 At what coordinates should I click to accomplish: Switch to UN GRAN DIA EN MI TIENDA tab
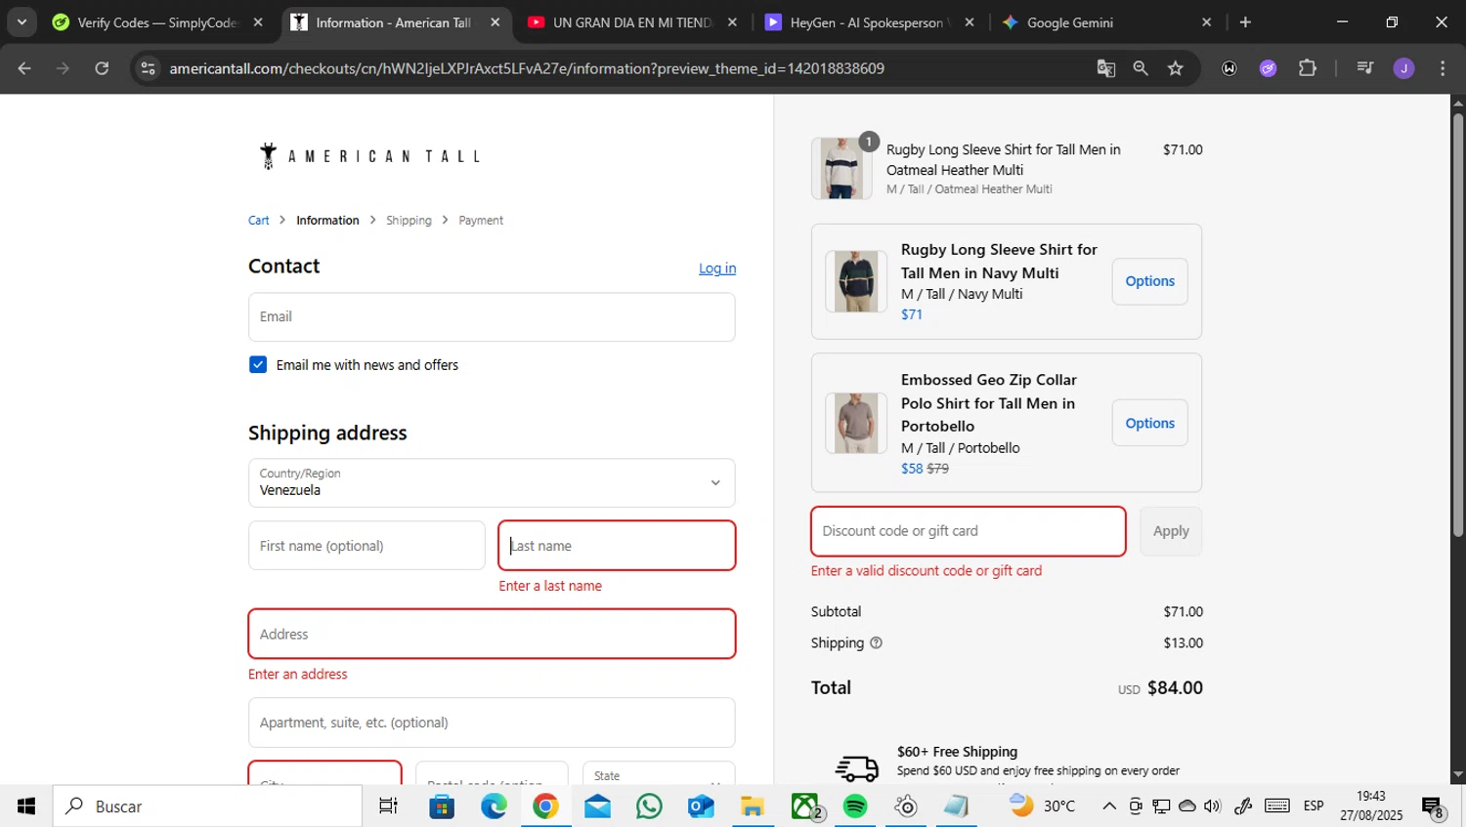tap(633, 22)
